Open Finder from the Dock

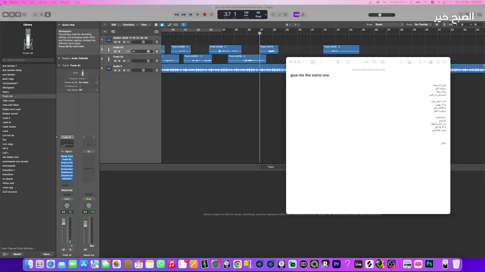tap(29, 264)
